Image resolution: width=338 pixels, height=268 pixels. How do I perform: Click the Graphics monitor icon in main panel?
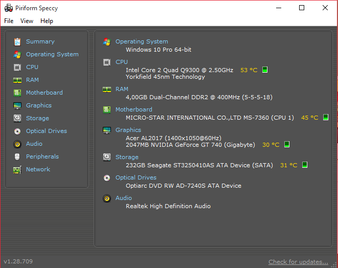coord(107,130)
